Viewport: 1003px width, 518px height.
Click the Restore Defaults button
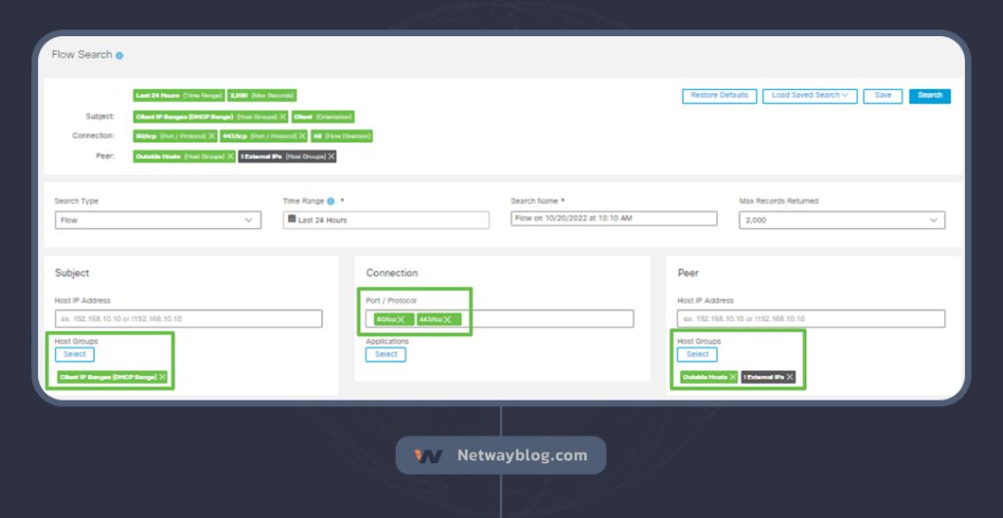[x=719, y=96]
